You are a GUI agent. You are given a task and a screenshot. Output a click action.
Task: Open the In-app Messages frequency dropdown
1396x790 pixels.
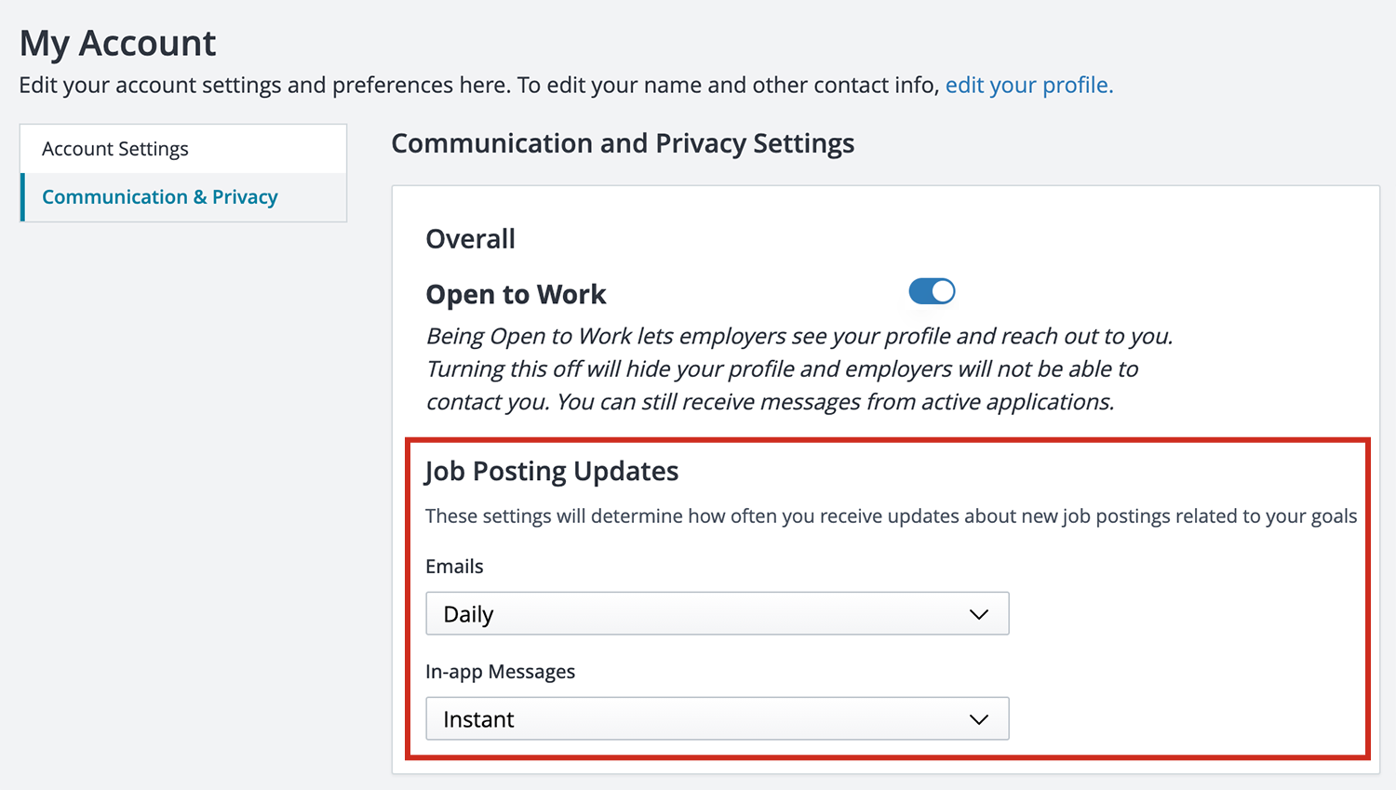pos(717,719)
